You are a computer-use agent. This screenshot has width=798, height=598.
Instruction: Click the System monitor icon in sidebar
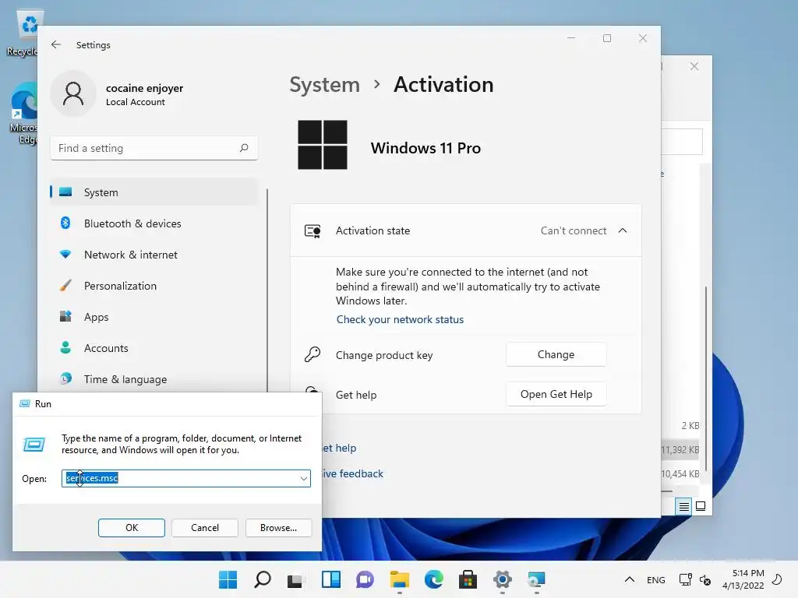tap(65, 192)
